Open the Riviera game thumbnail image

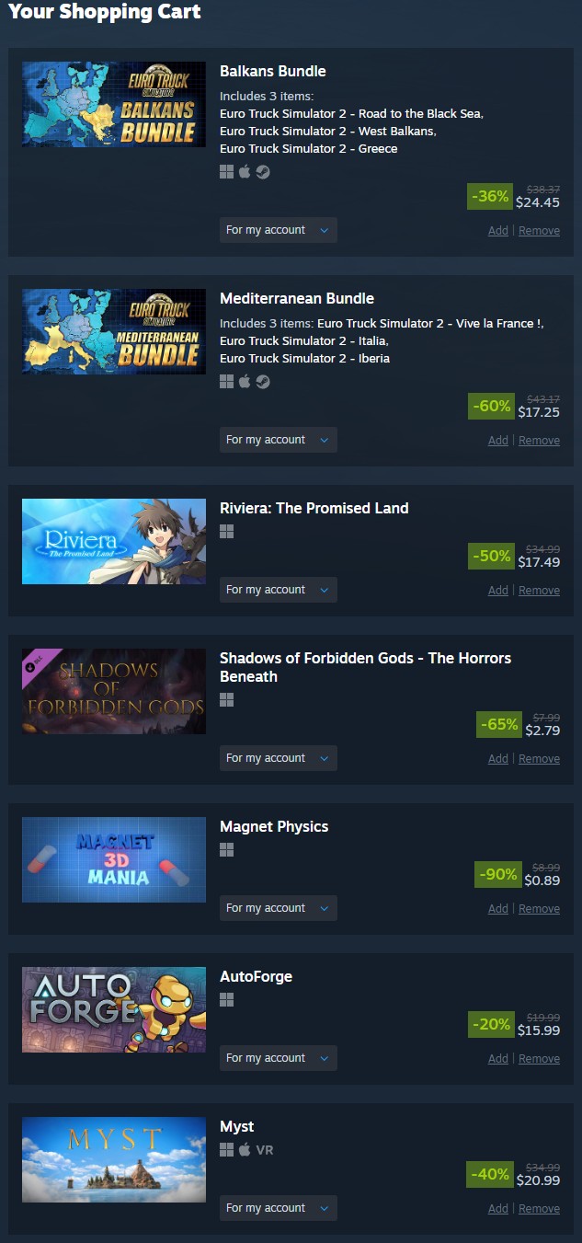[x=114, y=541]
